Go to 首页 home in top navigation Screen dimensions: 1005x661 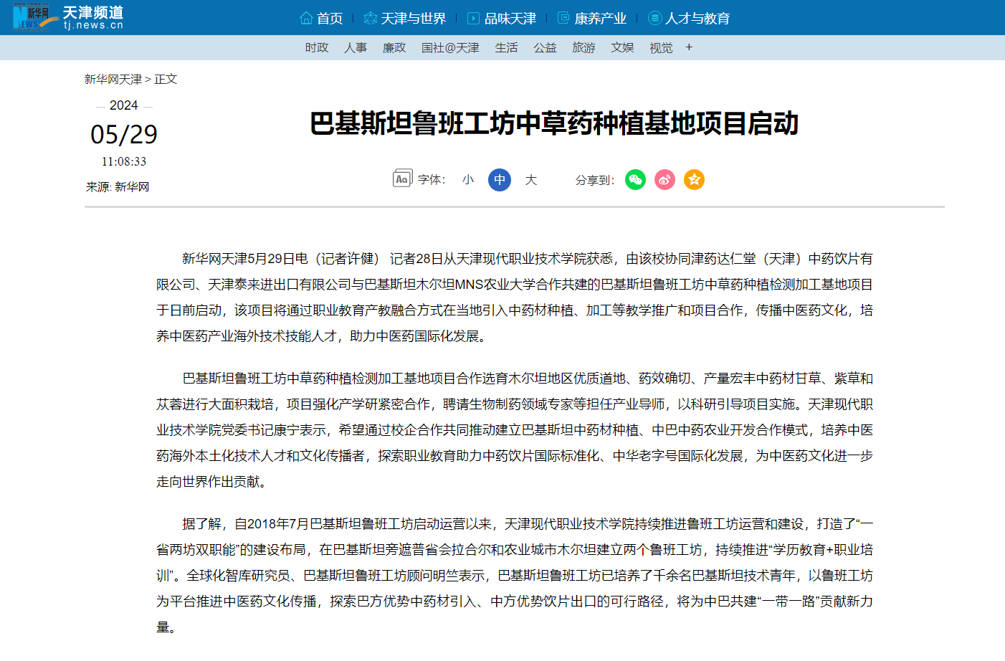[322, 18]
